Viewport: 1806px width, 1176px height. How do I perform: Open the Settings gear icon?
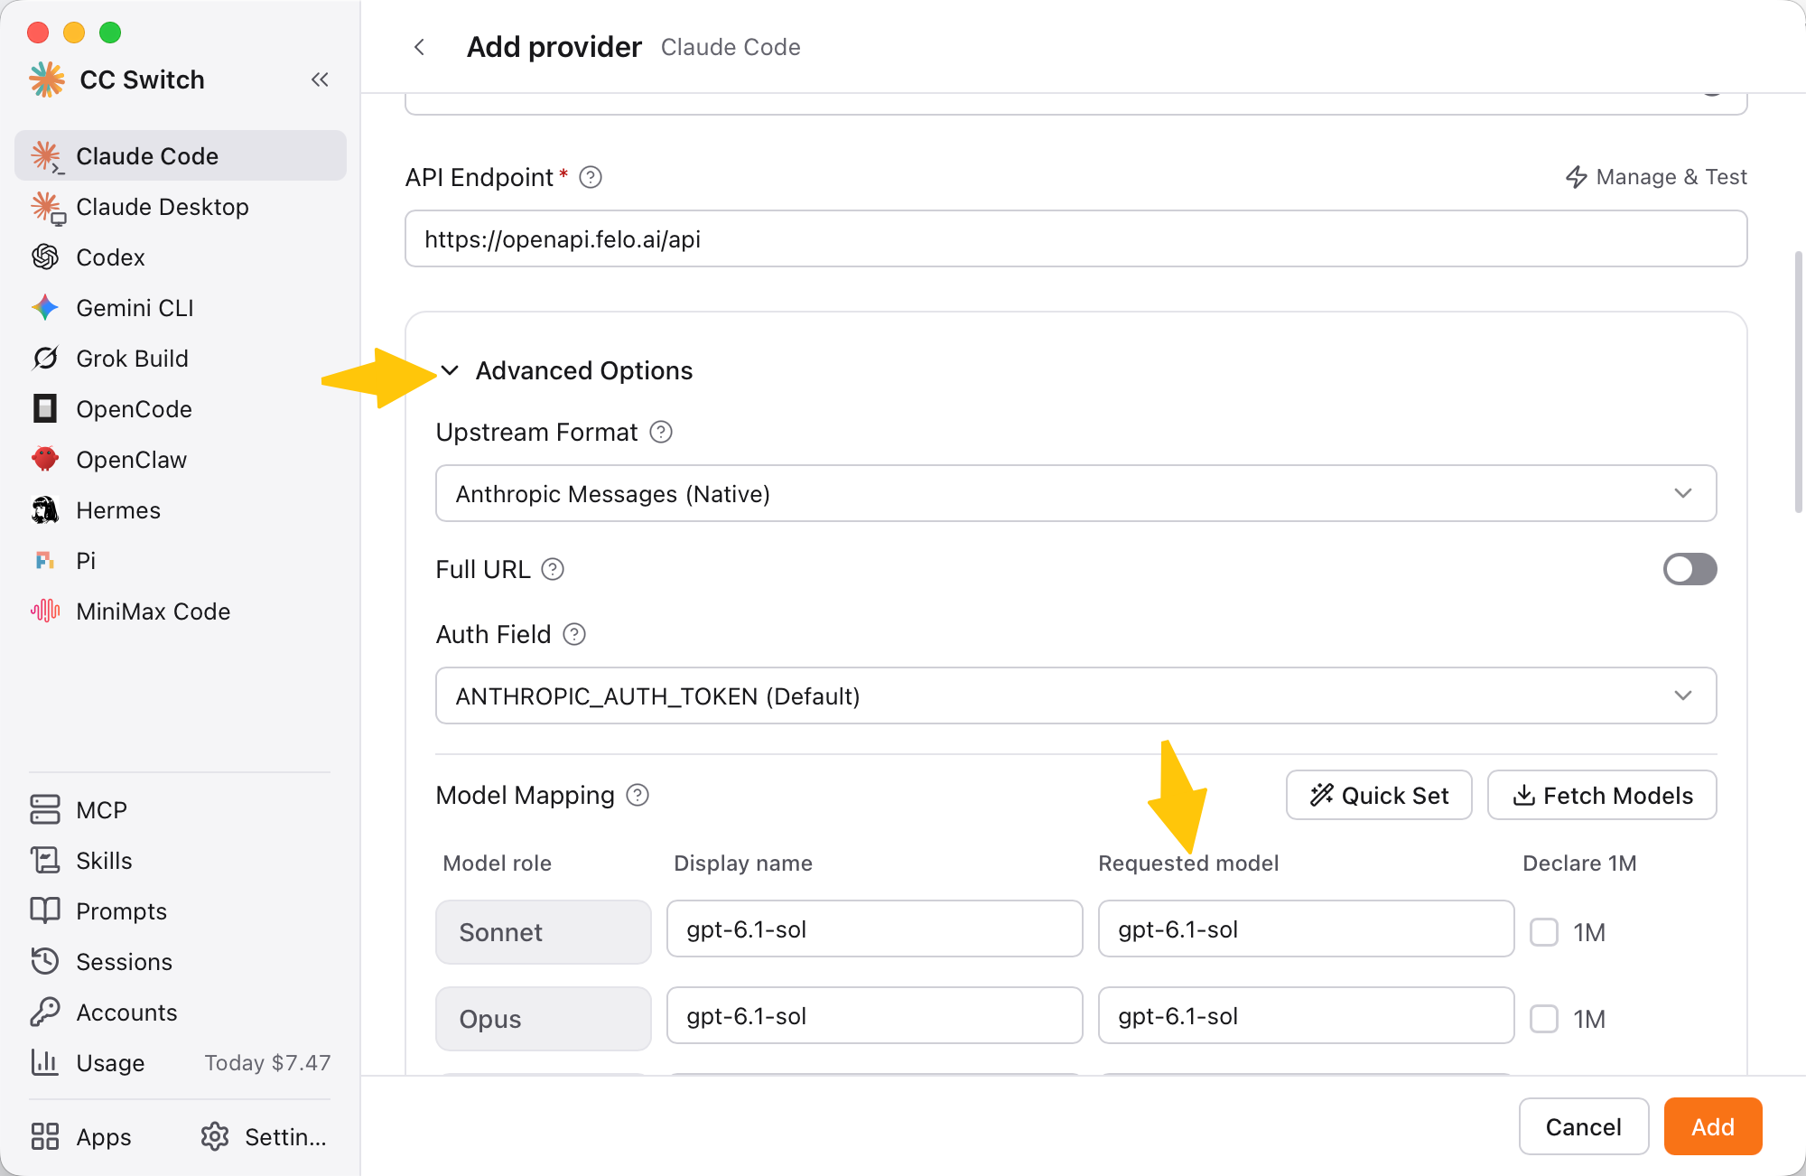pos(215,1136)
